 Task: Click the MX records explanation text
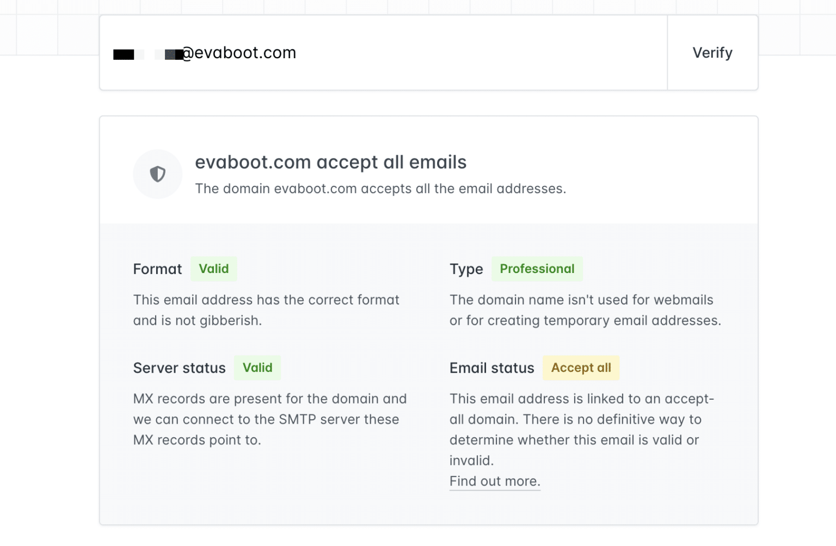pyautogui.click(x=269, y=419)
